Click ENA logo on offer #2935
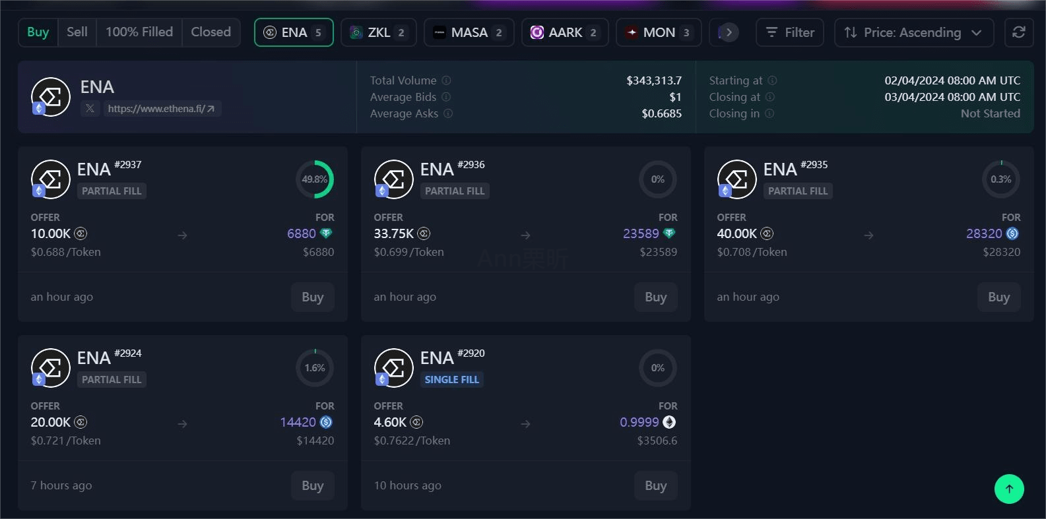Viewport: 1046px width, 519px height. tap(736, 179)
